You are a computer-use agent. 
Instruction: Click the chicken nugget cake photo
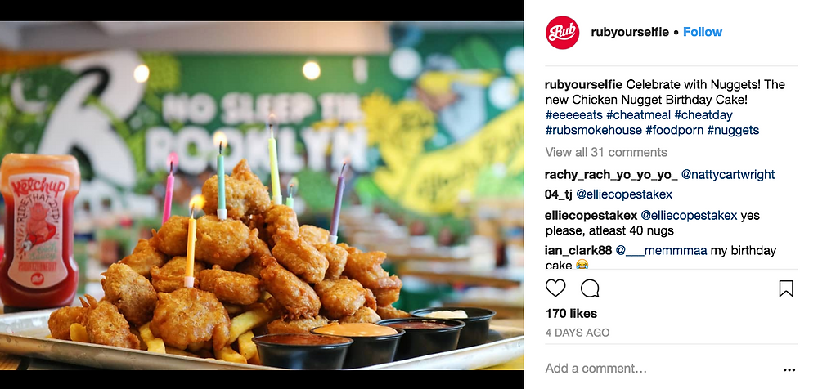coord(262,195)
